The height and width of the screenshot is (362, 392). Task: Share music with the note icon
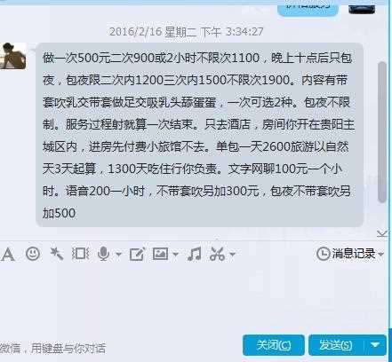click(x=195, y=254)
